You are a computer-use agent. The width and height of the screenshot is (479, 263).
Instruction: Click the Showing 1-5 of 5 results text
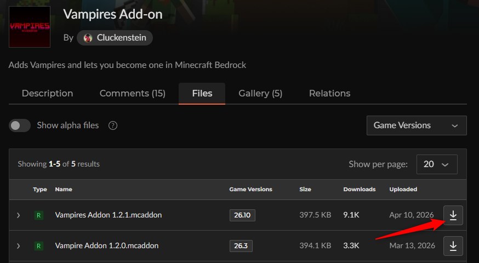[x=59, y=164]
